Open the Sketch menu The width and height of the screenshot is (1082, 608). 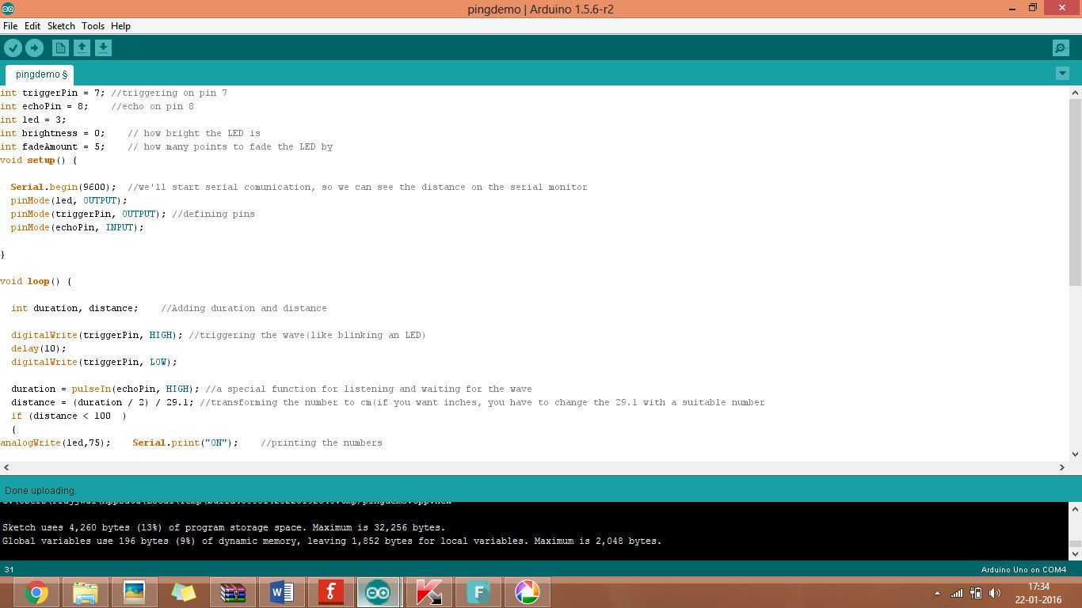[x=61, y=25]
